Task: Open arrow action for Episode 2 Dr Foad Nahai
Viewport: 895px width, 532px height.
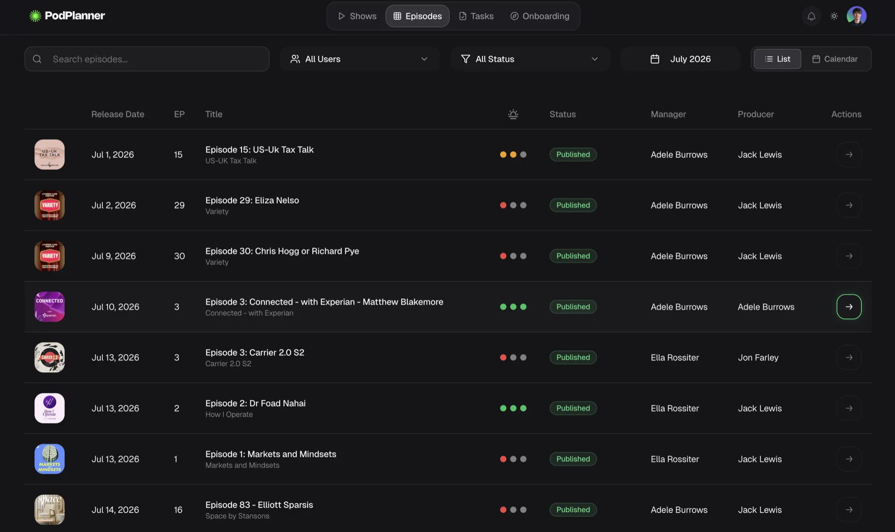Action: click(849, 408)
